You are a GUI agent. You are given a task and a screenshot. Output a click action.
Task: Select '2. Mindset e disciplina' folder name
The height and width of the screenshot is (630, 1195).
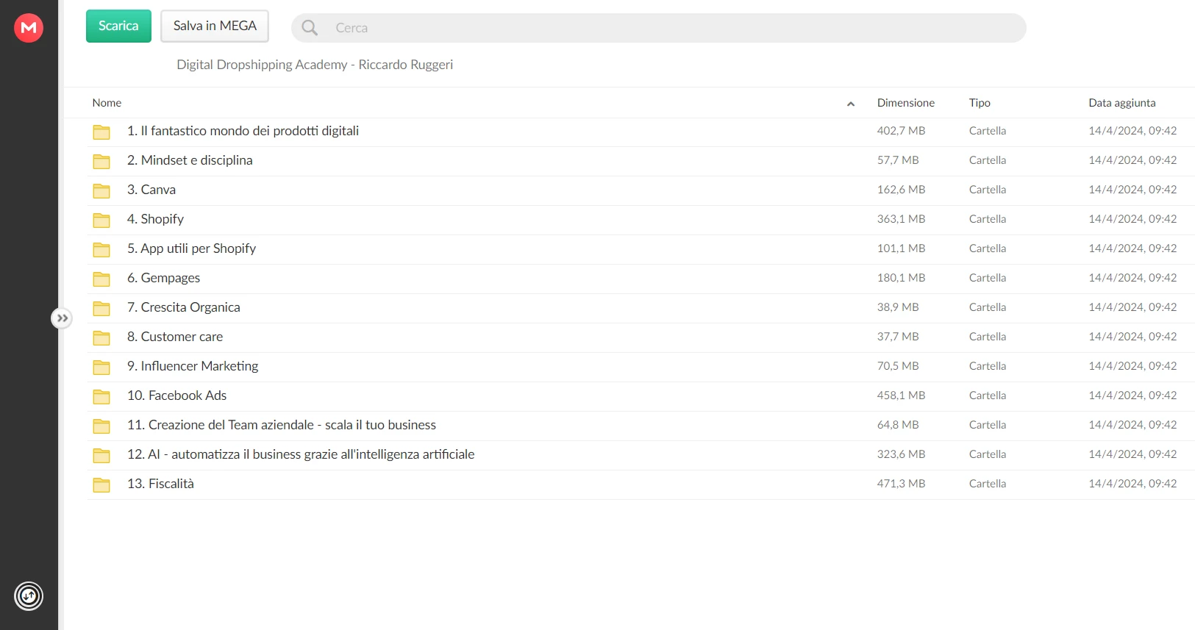[190, 160]
